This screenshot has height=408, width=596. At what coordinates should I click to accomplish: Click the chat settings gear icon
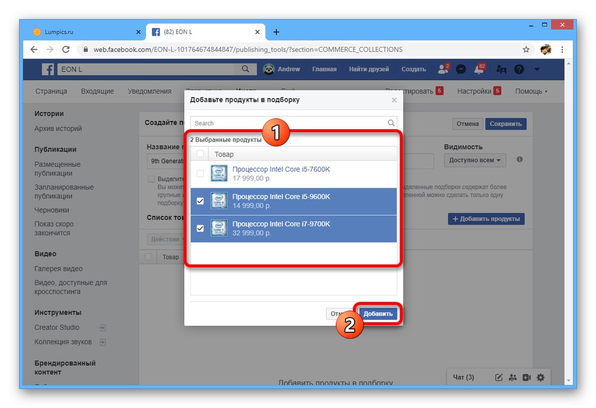click(x=541, y=377)
